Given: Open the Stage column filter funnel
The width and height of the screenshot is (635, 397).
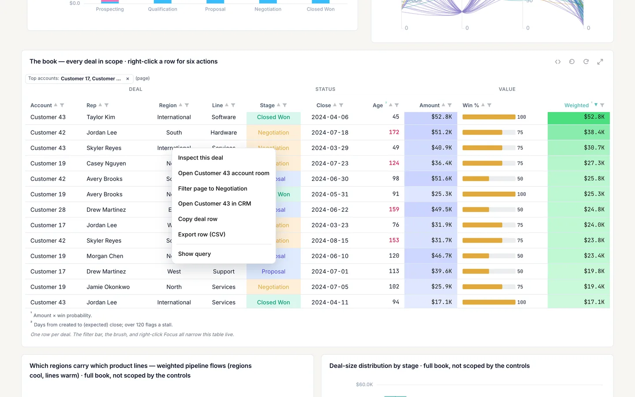Looking at the screenshot, I should [285, 105].
